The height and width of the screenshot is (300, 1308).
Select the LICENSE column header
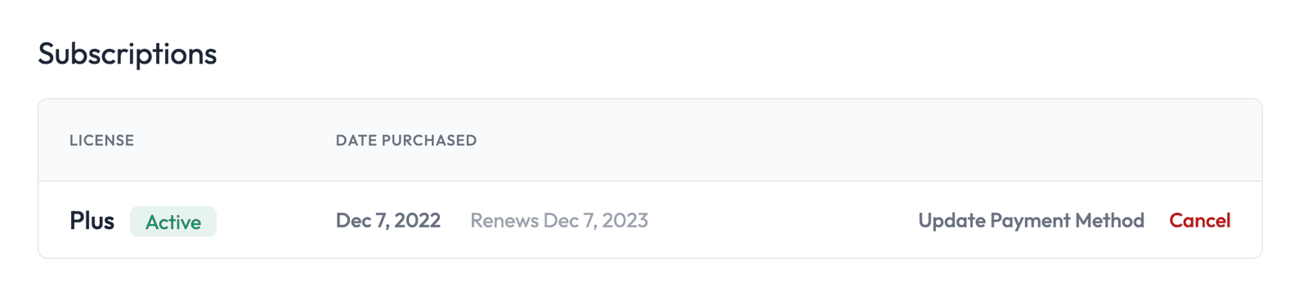coord(101,140)
